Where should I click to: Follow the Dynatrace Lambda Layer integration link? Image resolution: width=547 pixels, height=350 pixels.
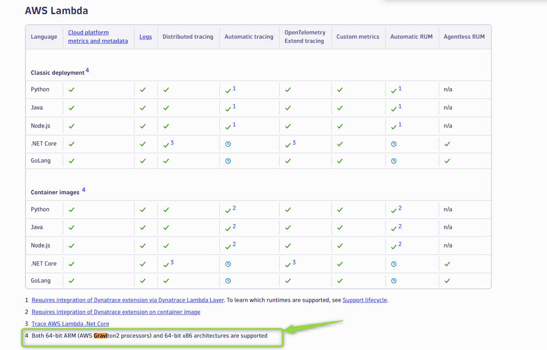point(128,300)
